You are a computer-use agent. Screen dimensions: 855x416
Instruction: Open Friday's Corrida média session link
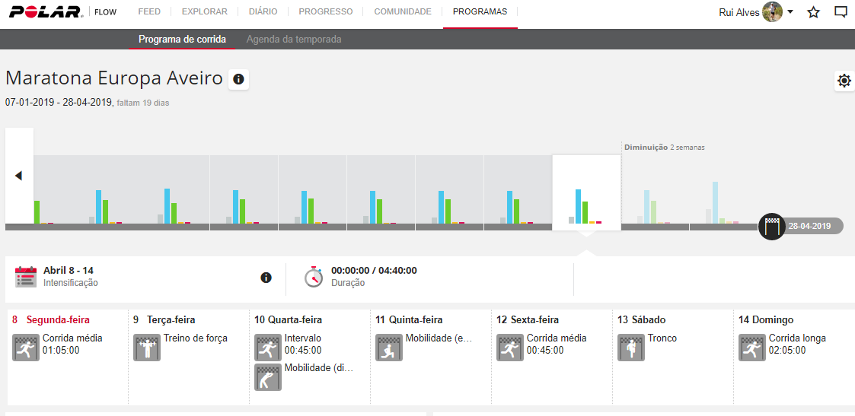click(556, 338)
